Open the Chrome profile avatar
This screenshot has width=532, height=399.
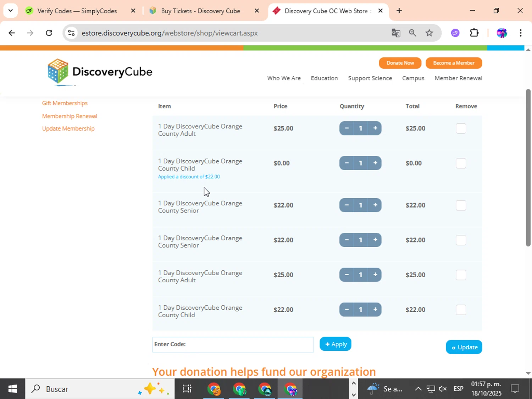click(502, 33)
